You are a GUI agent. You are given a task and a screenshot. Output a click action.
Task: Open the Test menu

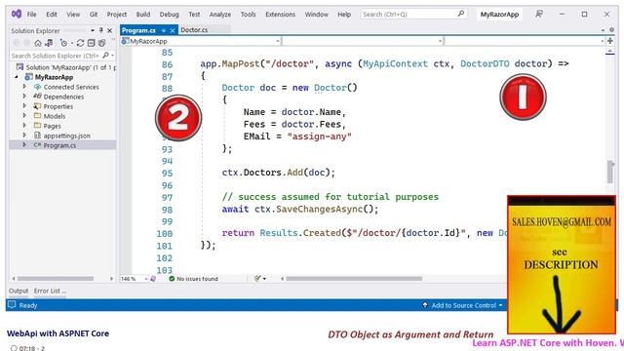click(194, 15)
